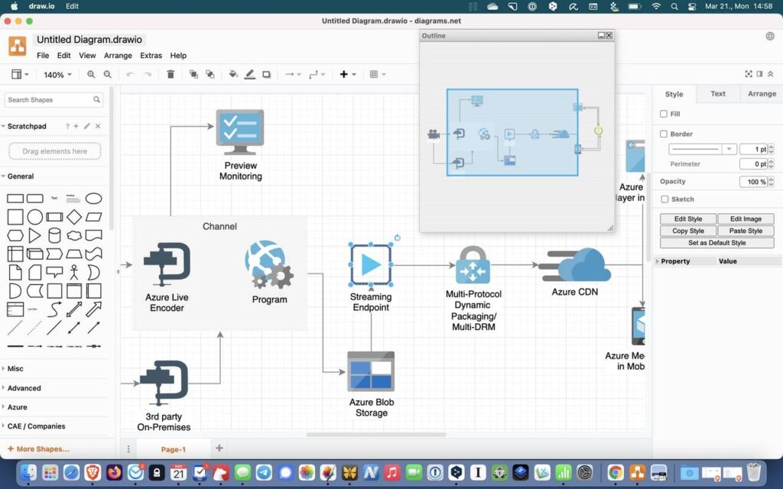Click the line color pencil icon
783x489 pixels.
(x=250, y=74)
